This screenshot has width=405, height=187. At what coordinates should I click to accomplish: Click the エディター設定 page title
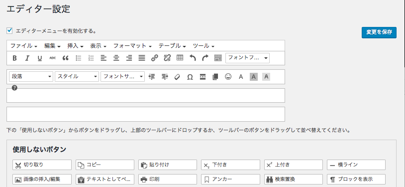38,9
